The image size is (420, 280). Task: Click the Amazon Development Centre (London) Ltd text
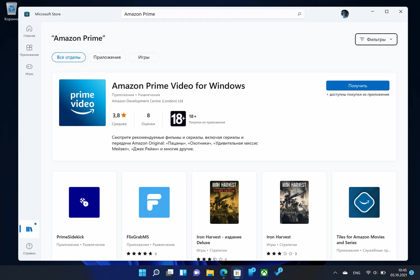147,101
